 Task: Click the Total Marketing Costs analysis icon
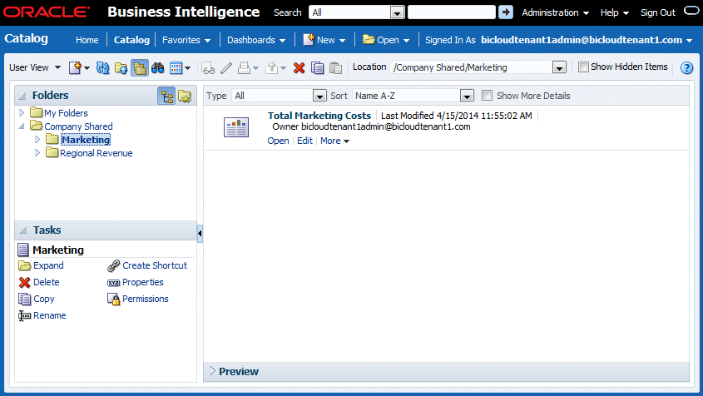click(x=236, y=127)
